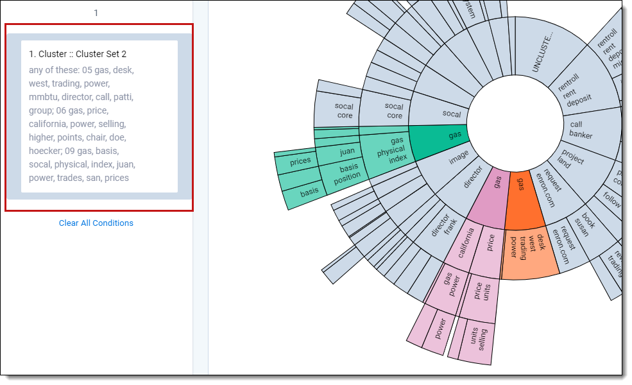Click the 'image' inner ring segment
This screenshot has width=632, height=385.
(x=457, y=158)
